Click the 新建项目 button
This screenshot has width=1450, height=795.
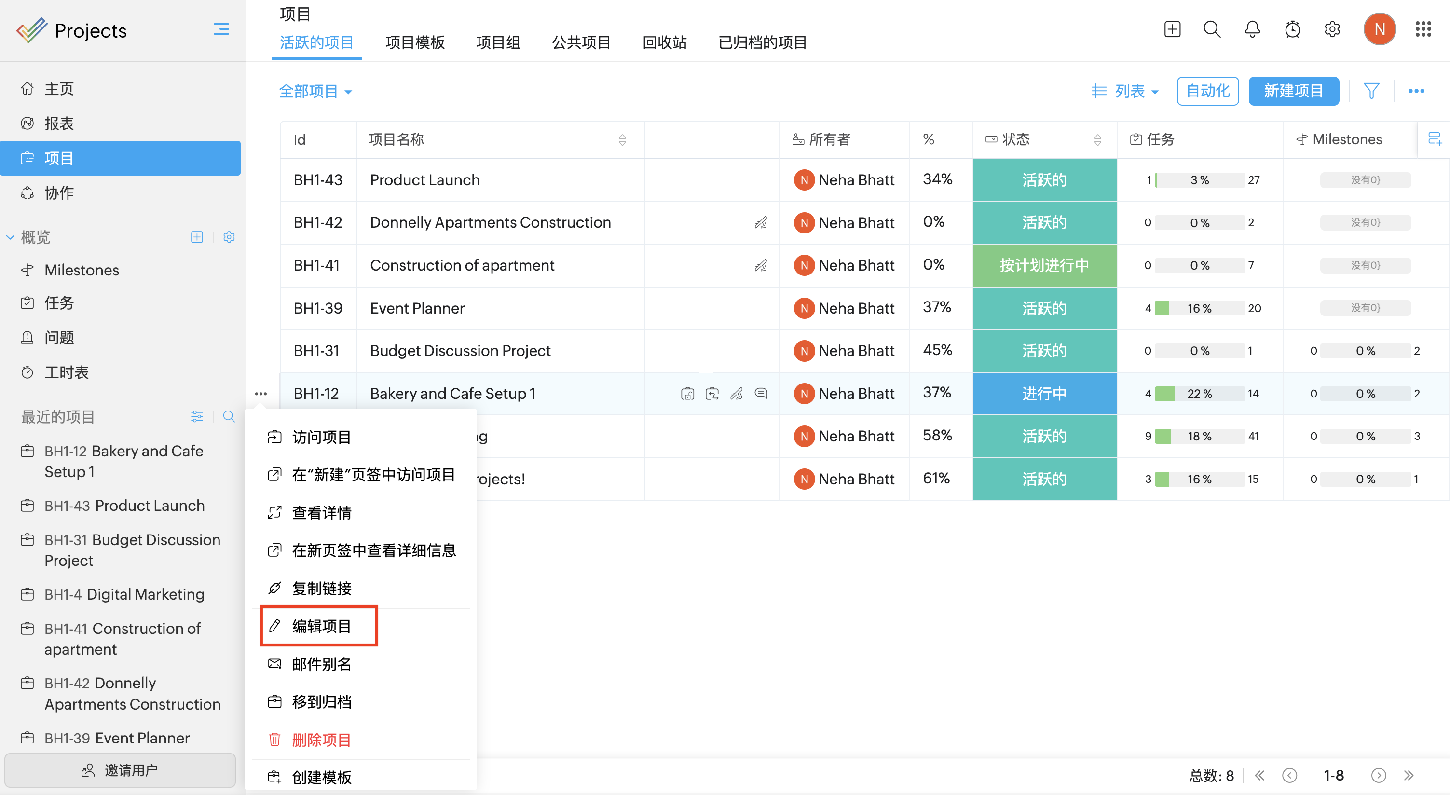click(1293, 91)
